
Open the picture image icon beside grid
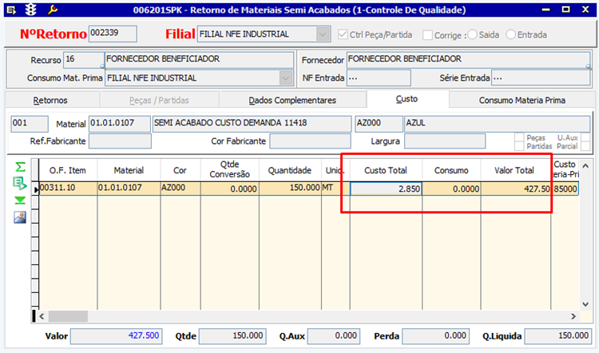(20, 217)
